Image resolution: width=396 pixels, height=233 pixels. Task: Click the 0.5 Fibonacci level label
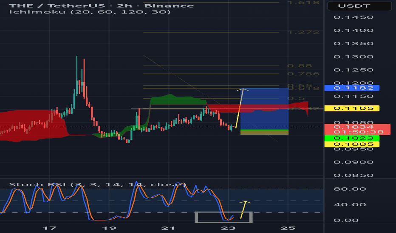(x=296, y=98)
